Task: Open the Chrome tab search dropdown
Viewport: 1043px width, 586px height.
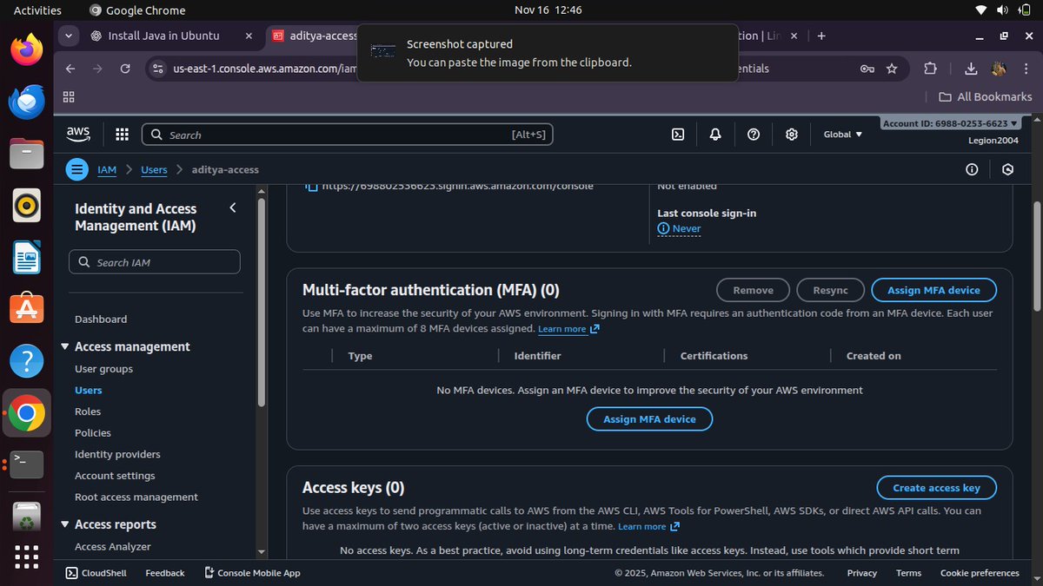Action: click(70, 36)
